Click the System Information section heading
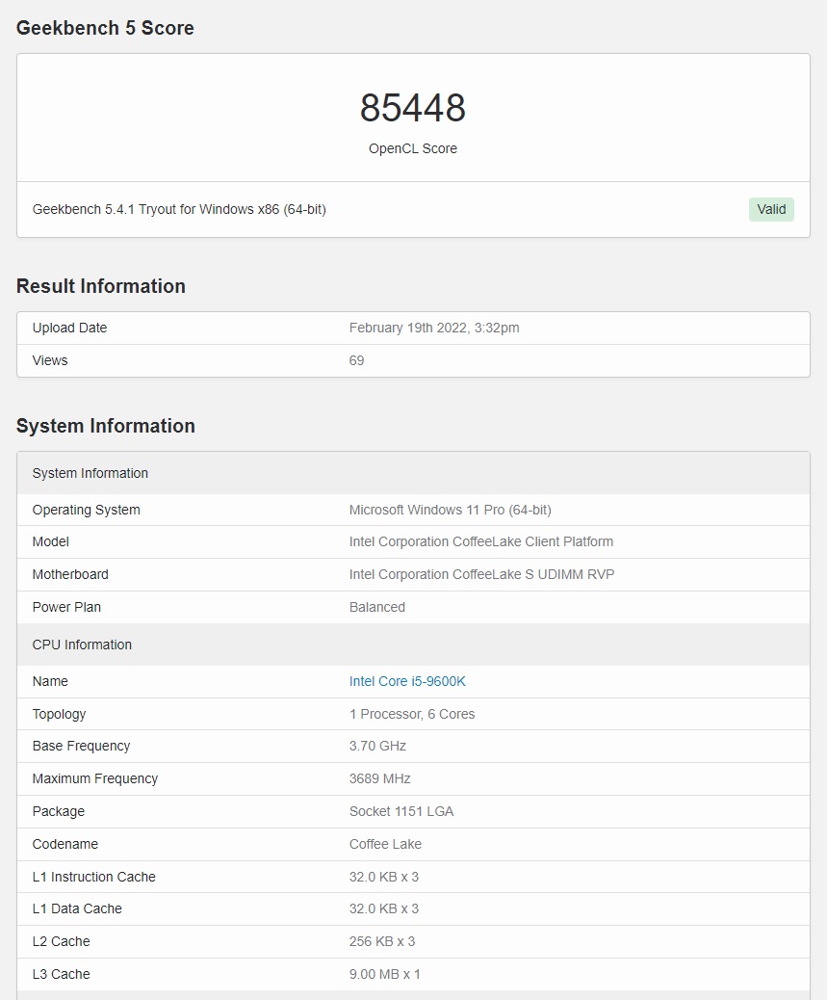The width and height of the screenshot is (827, 1000). coord(106,426)
